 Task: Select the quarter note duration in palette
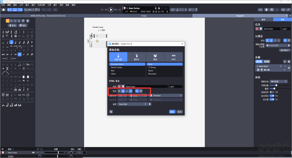coord(11,42)
